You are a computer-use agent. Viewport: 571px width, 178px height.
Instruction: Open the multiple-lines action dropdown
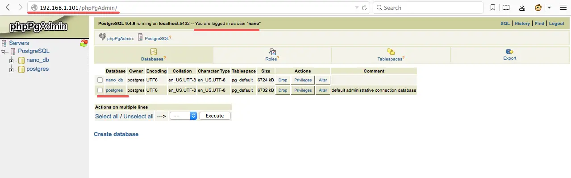tap(183, 116)
